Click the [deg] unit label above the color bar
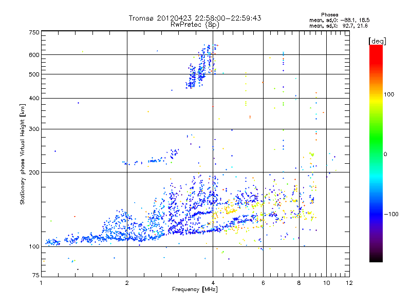 click(377, 41)
